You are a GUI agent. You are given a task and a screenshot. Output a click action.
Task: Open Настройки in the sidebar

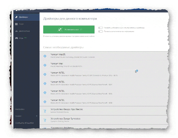click(x=20, y=109)
